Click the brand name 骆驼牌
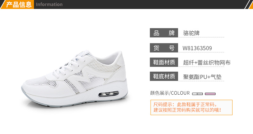This screenshot has width=253, height=134. [x=192, y=33]
